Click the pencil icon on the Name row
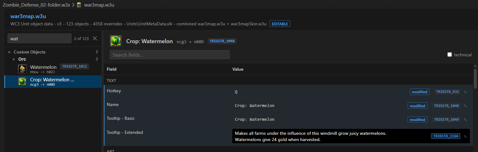478x152 pixels. tap(465, 106)
